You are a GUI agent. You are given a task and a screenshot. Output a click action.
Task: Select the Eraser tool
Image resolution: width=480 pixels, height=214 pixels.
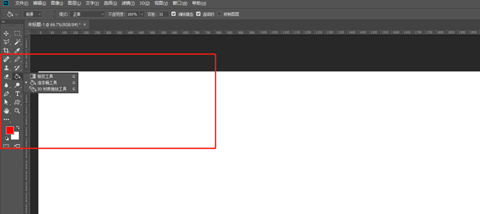tap(6, 77)
